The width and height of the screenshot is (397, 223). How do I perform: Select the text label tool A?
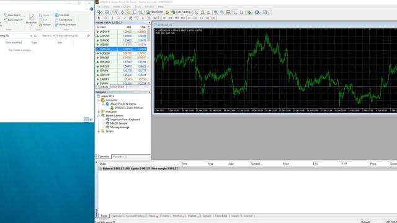pyautogui.click(x=143, y=18)
